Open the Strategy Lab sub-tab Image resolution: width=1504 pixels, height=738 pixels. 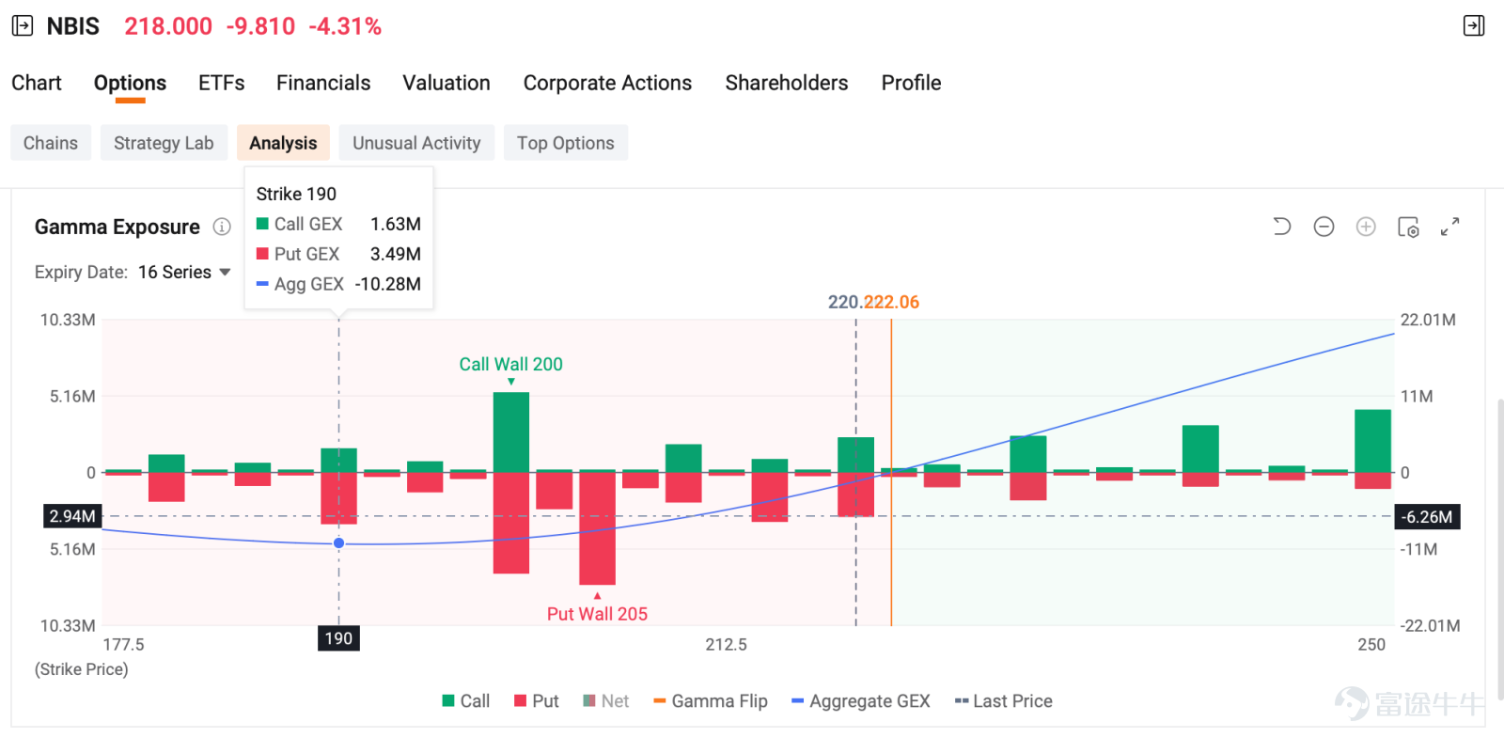pos(164,143)
